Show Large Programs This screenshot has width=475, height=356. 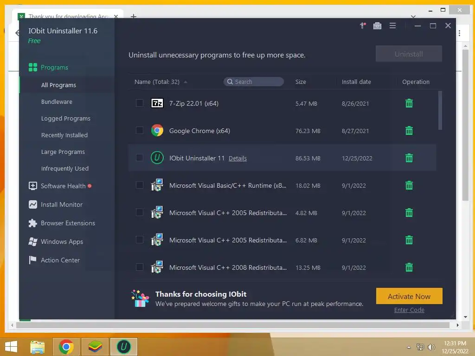tap(63, 152)
